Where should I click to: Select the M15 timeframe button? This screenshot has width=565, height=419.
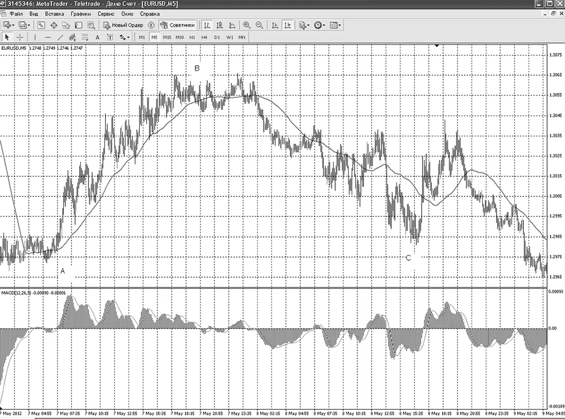[167, 37]
